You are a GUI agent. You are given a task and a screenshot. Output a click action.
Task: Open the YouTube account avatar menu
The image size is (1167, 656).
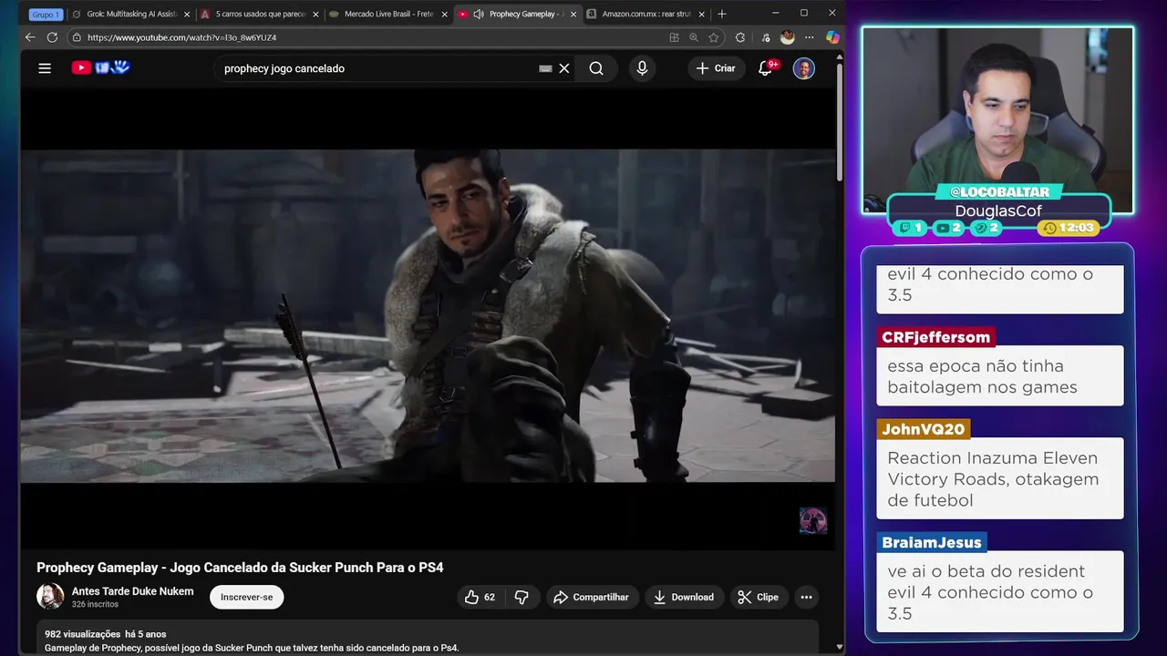pyautogui.click(x=803, y=68)
